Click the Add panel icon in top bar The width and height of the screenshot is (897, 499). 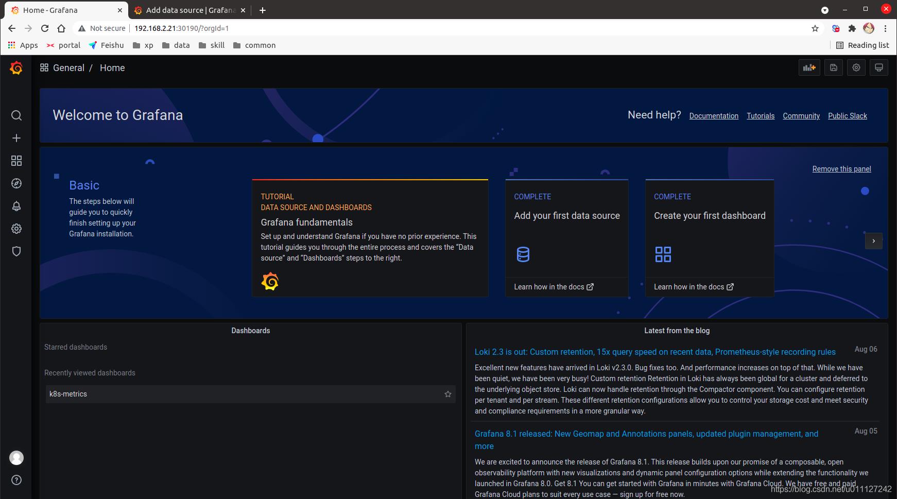(809, 67)
